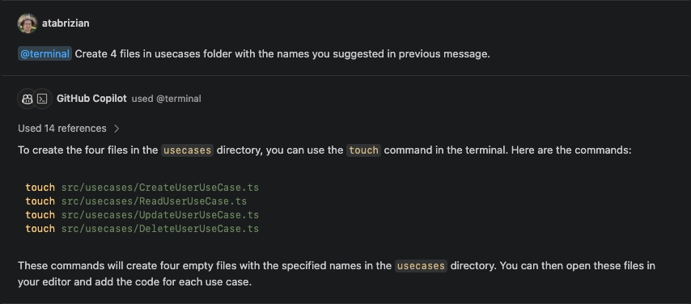Click the 'These commands will create' paragraph
Viewport: 691px width, 304px height.
pyautogui.click(x=337, y=273)
